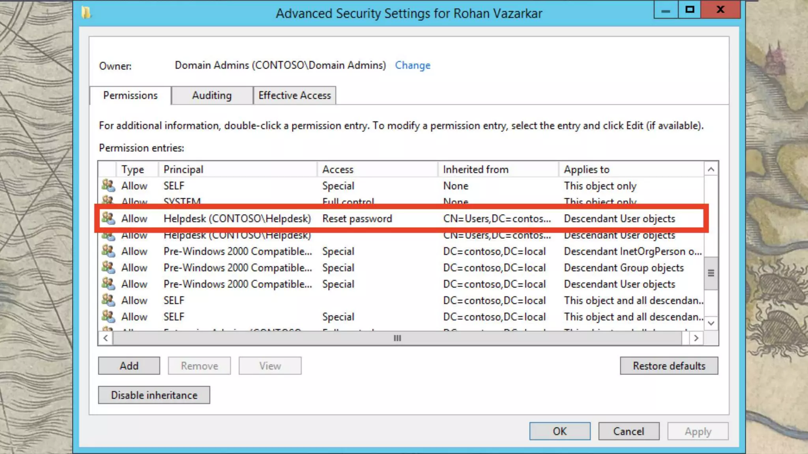Switch to the Auditing tab

212,95
